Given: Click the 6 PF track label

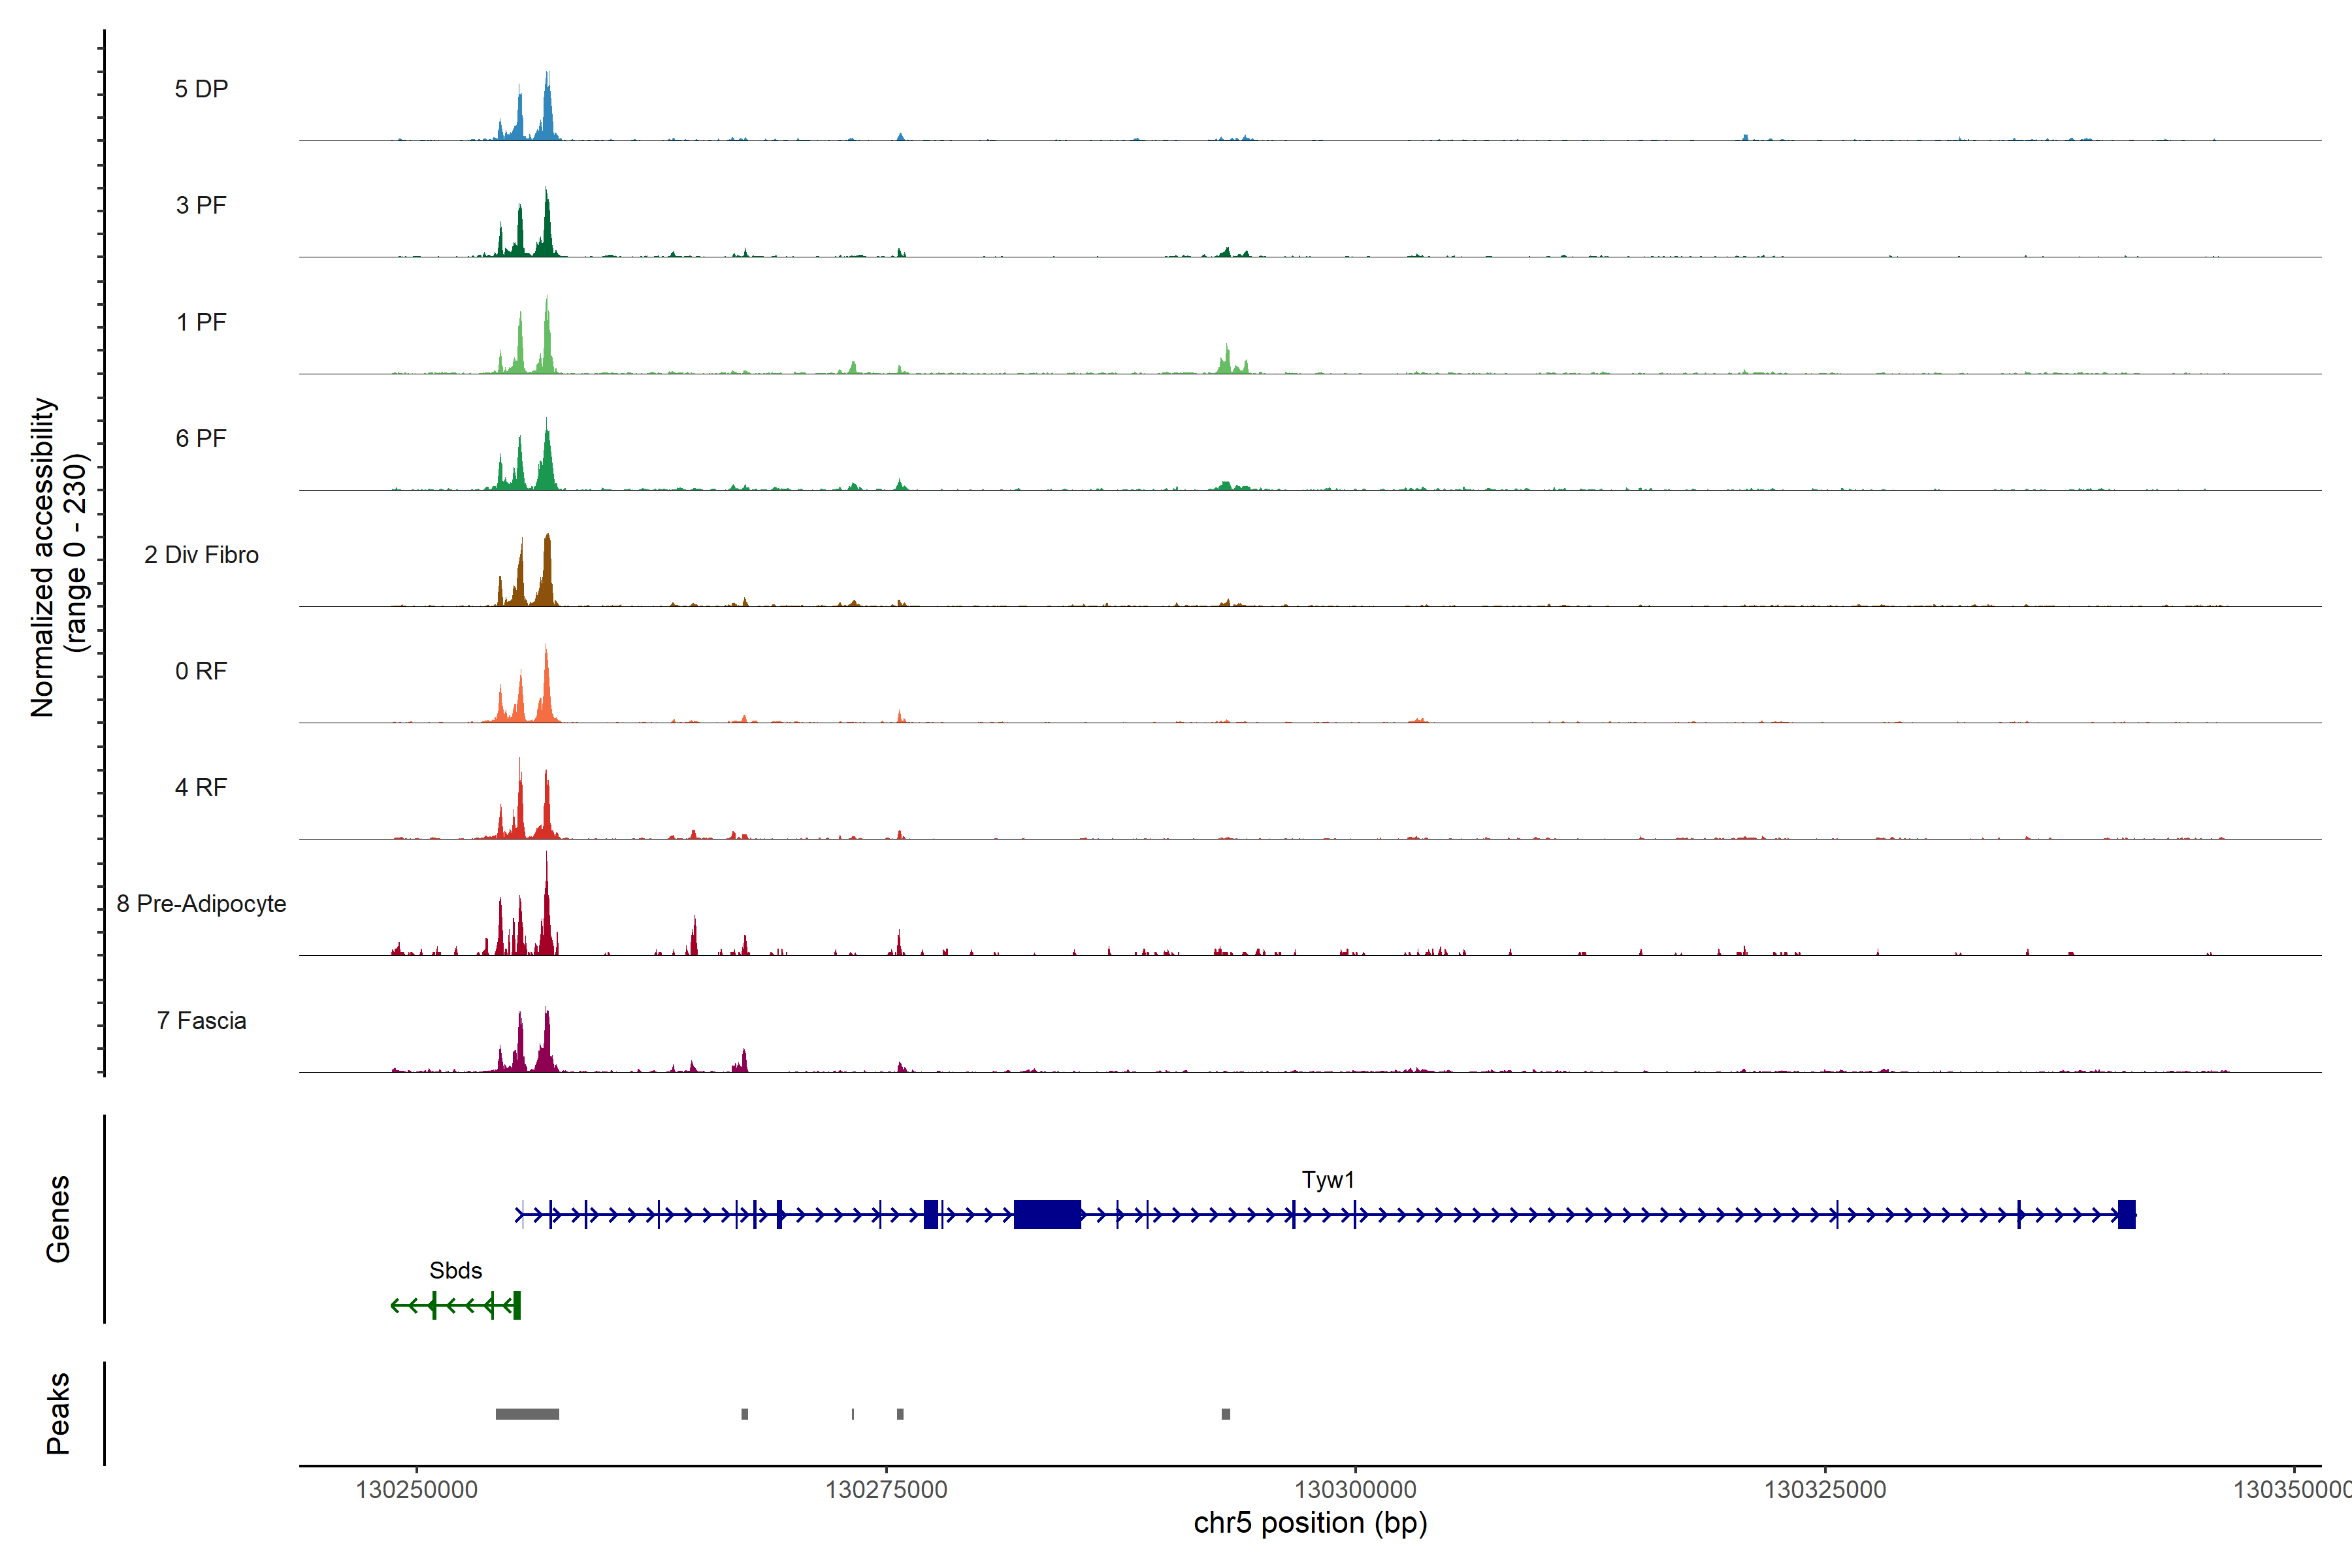Looking at the screenshot, I should click(x=201, y=438).
